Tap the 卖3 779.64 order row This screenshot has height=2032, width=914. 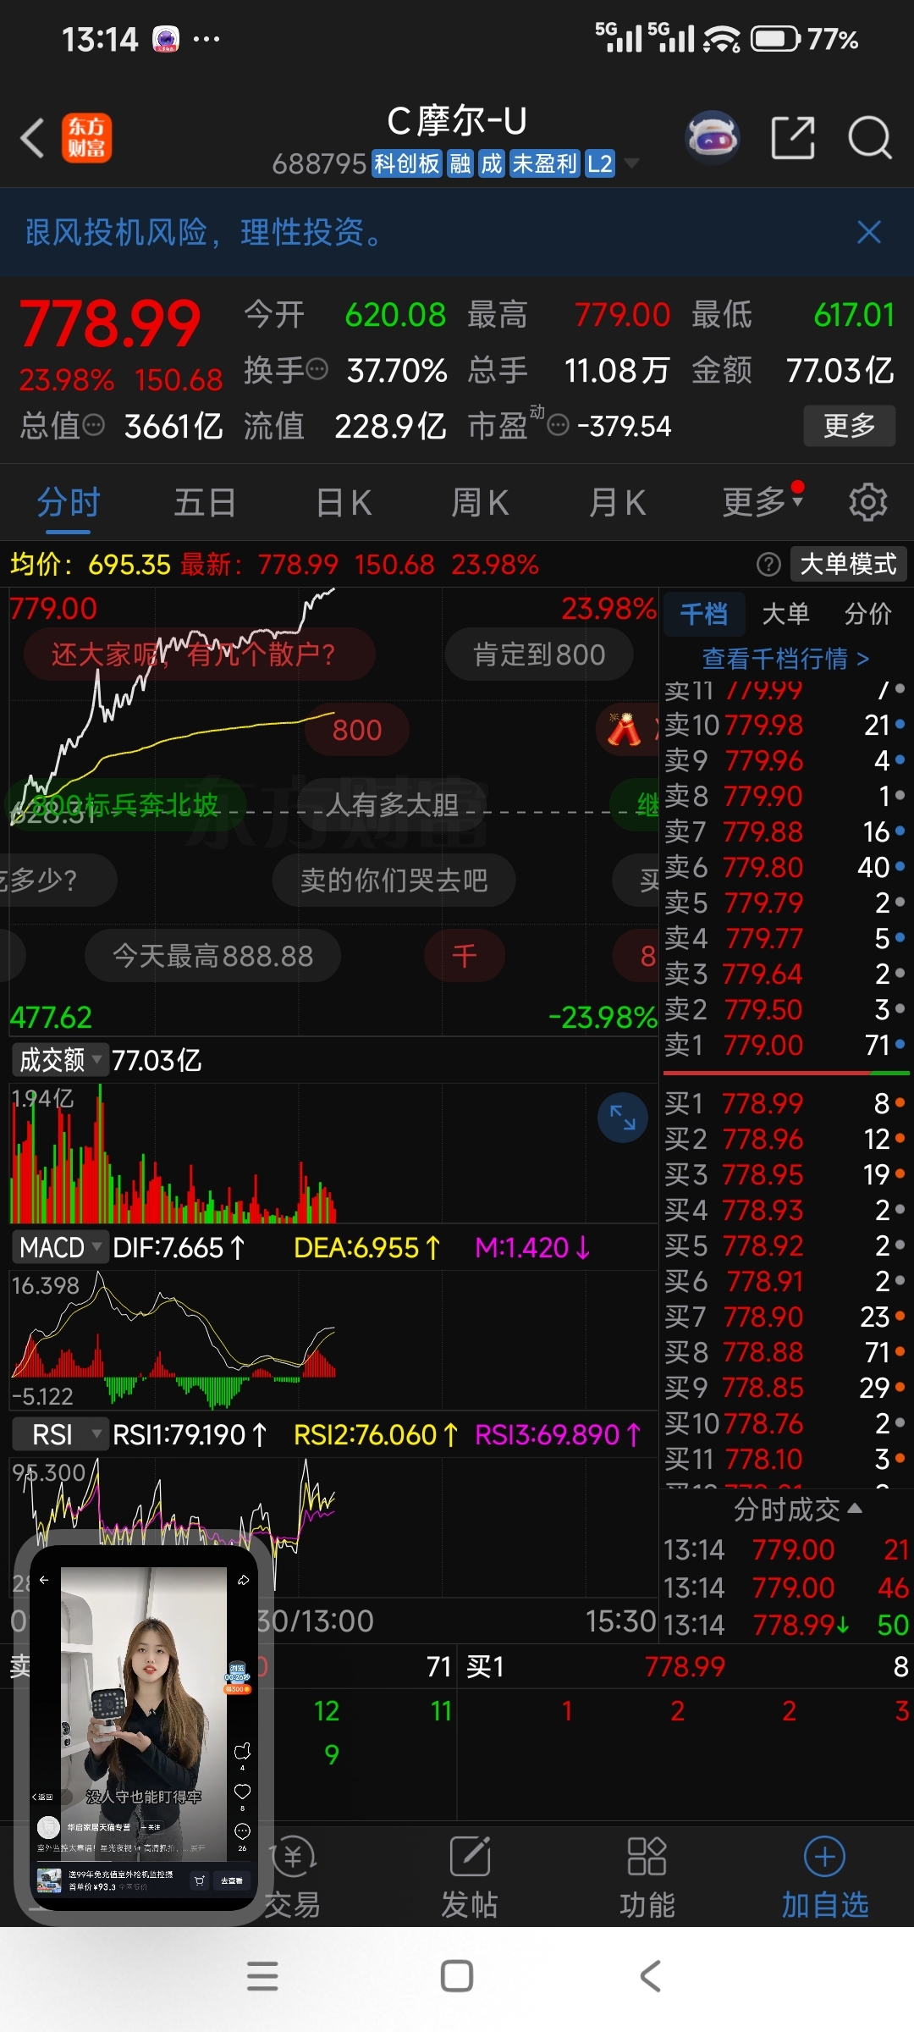click(x=785, y=974)
